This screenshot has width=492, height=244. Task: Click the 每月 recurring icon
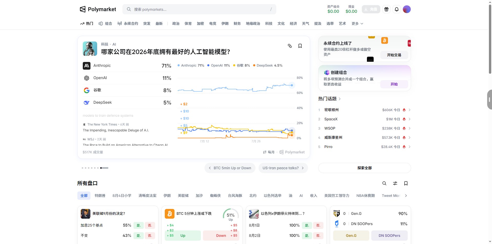pyautogui.click(x=265, y=152)
